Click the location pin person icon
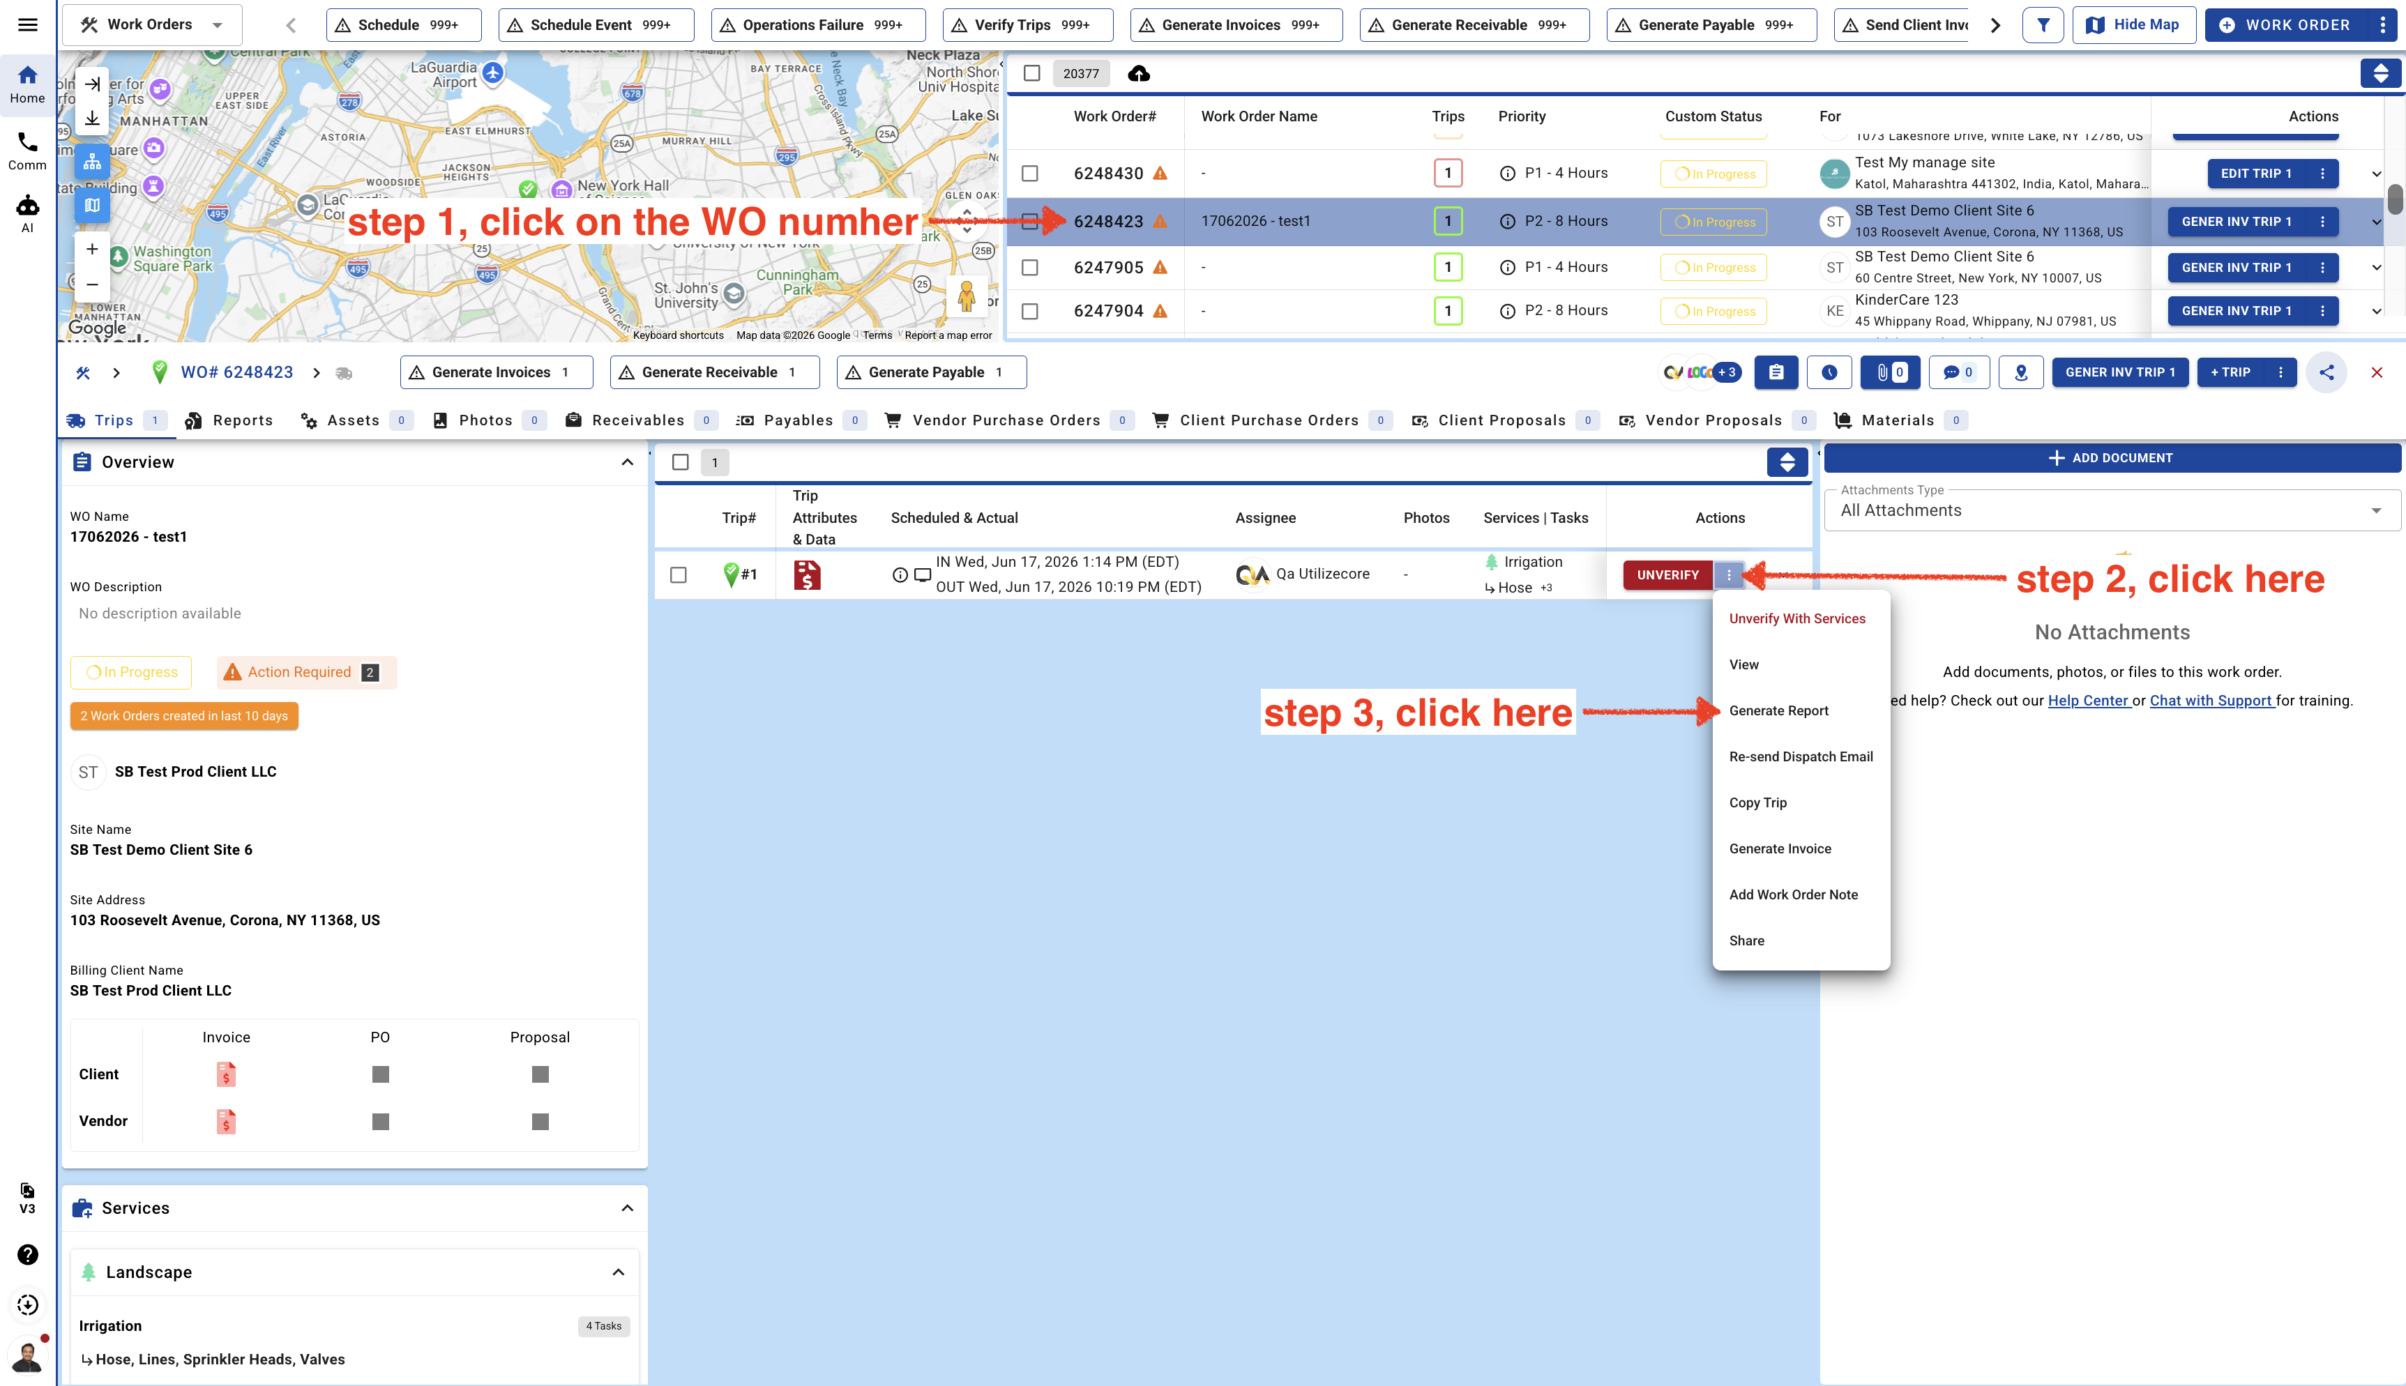 click(x=2020, y=372)
